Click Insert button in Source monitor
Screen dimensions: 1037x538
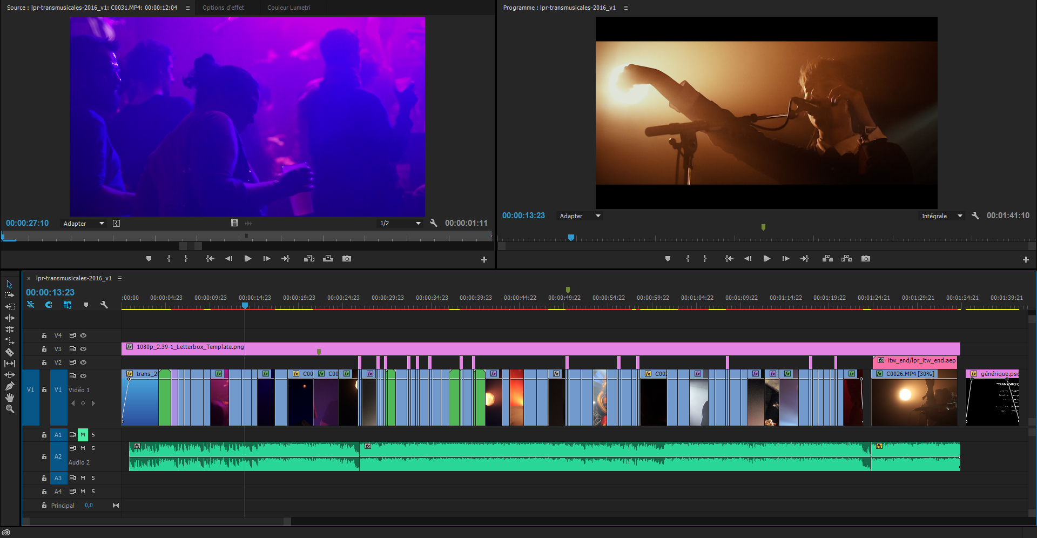[x=309, y=259]
